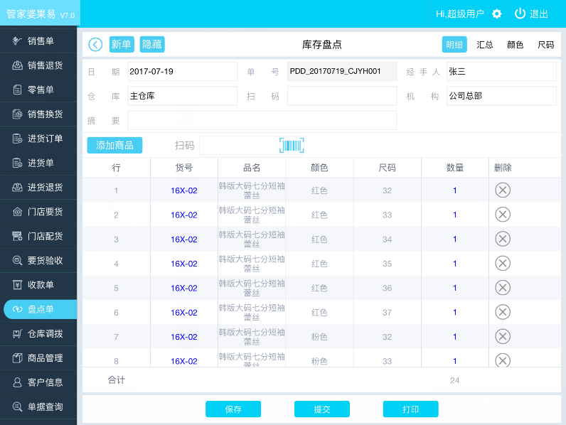Click 粉色 color cell in row 7
The height and width of the screenshot is (425, 566).
pos(319,337)
